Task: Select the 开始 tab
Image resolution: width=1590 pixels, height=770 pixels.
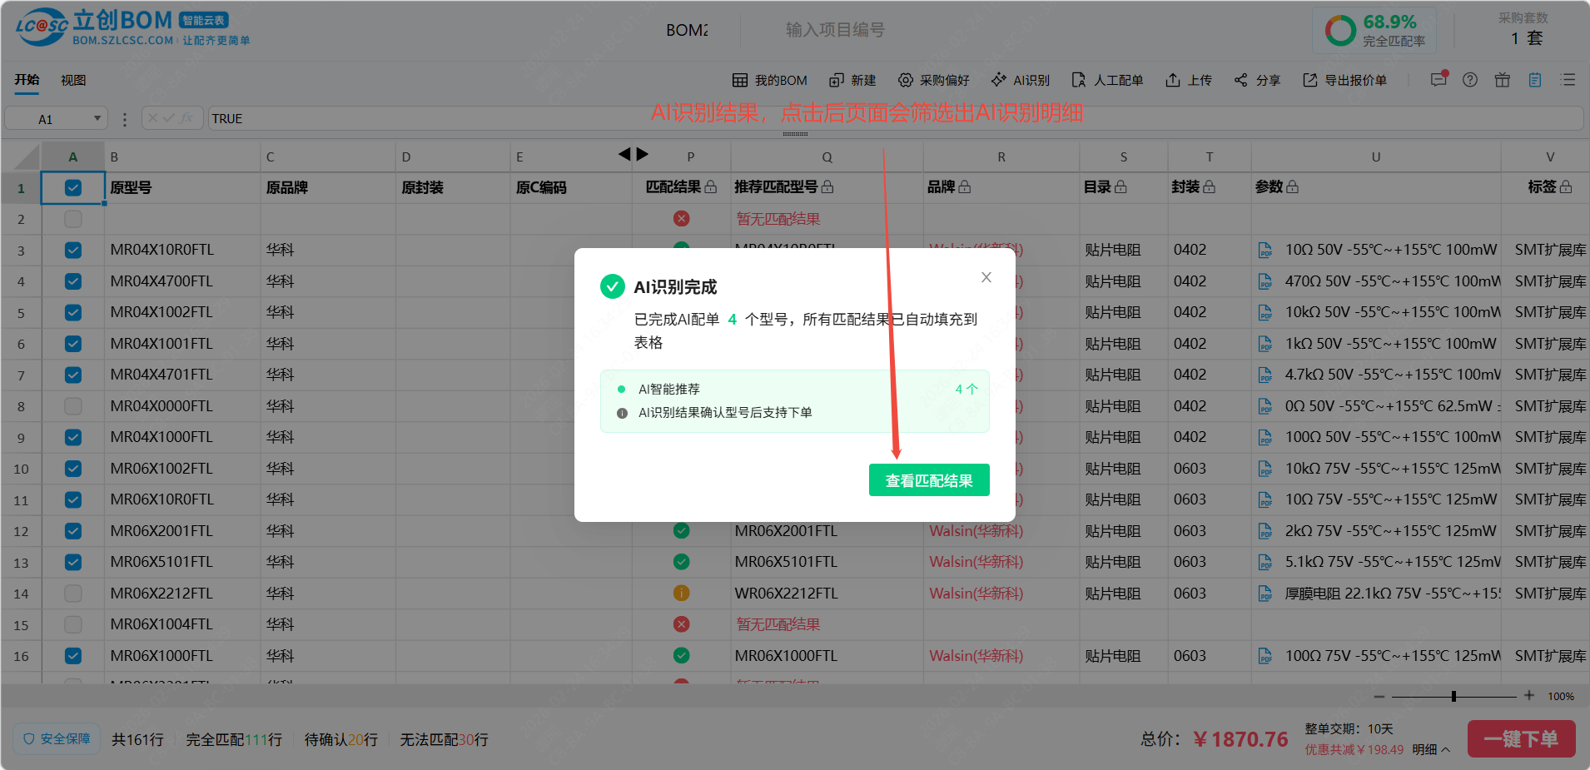Action: (27, 80)
